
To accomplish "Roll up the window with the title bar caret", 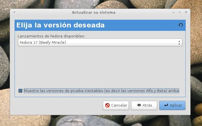I will coord(173,12).
